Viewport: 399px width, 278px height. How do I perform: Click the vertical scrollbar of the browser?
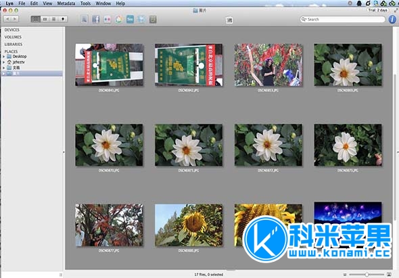point(395,147)
